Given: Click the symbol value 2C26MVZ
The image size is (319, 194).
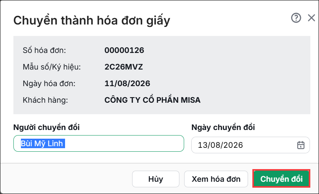Looking at the screenshot, I should click(124, 67).
